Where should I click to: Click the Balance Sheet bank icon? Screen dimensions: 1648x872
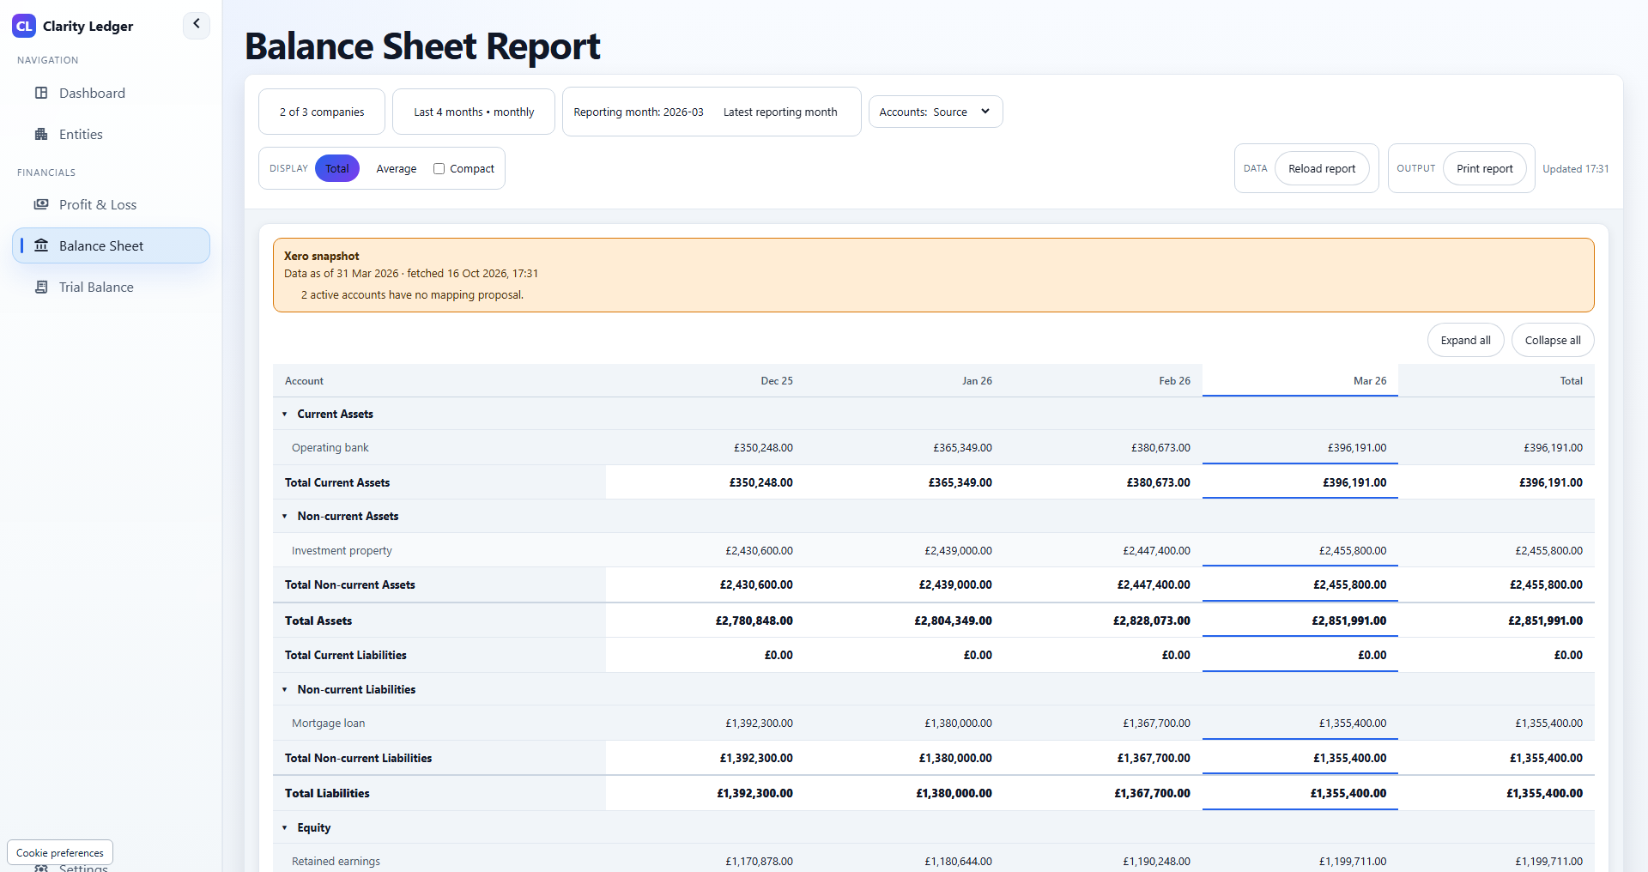click(x=41, y=245)
